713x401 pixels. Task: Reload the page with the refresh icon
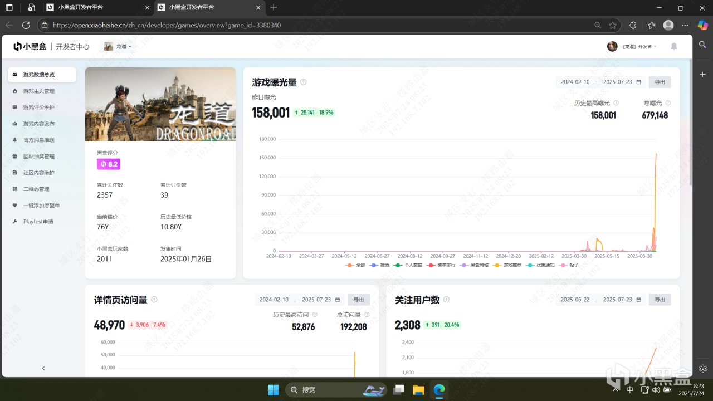(26, 25)
